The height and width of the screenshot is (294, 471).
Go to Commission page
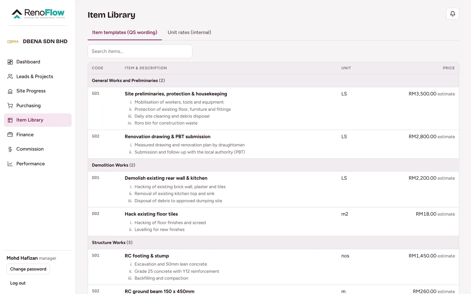click(38, 149)
